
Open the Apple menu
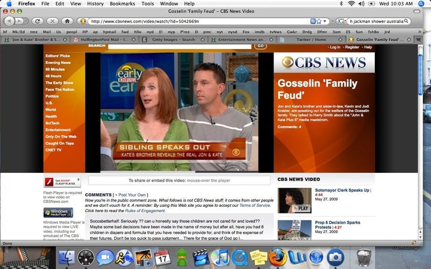(10, 4)
